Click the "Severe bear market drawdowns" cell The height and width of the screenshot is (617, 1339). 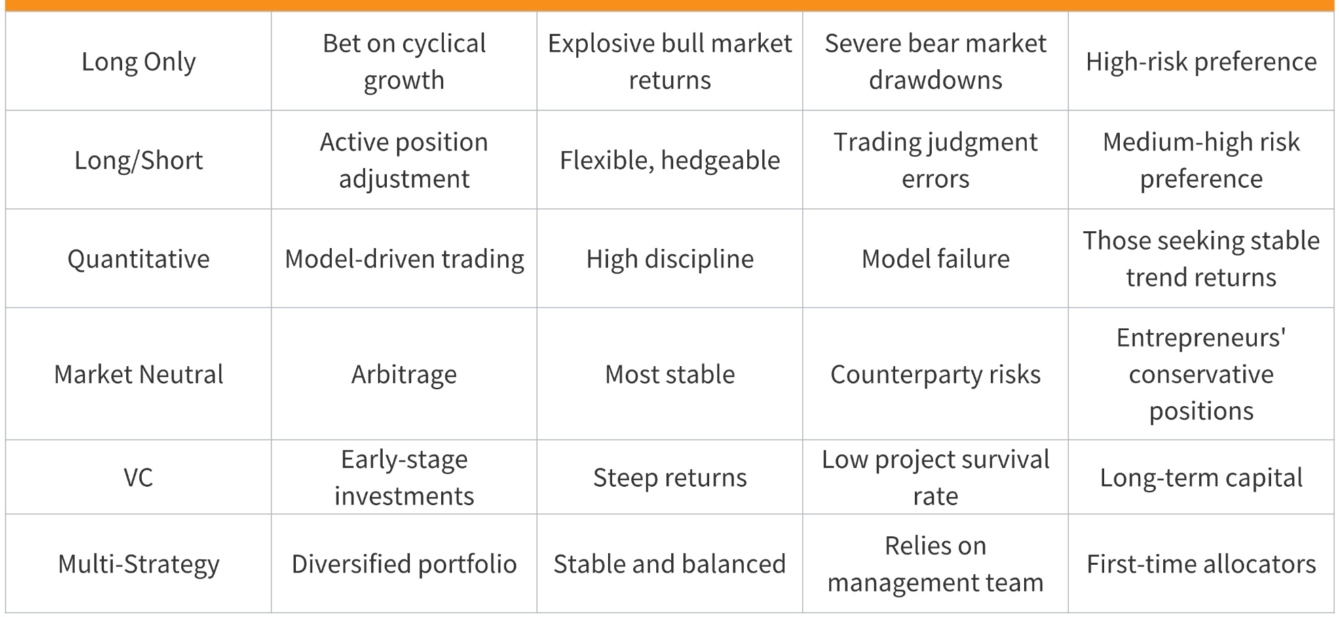point(935,62)
